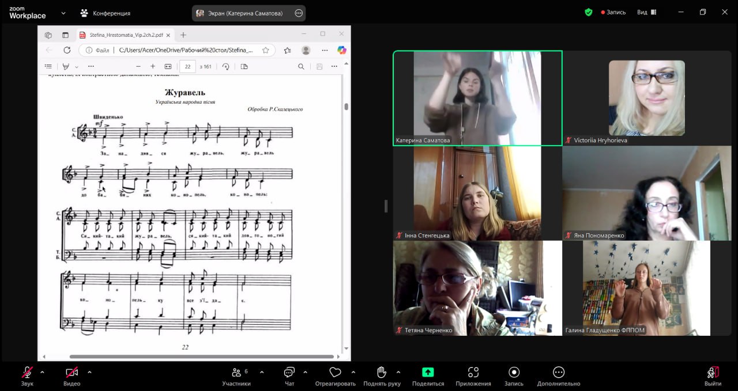
Task: Open the Вид view layout menu
Action: (646, 12)
